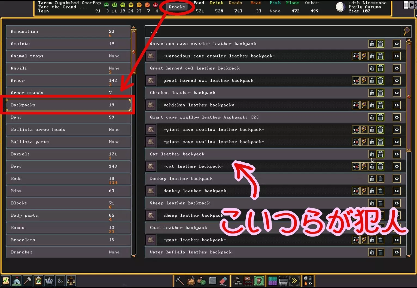The image size is (417, 288).
Task: Forbid the Giant cave swallow leather backpacks group
Action: (372, 117)
